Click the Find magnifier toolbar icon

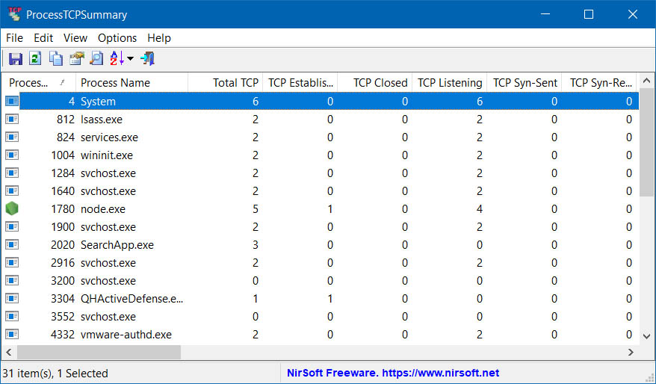96,58
